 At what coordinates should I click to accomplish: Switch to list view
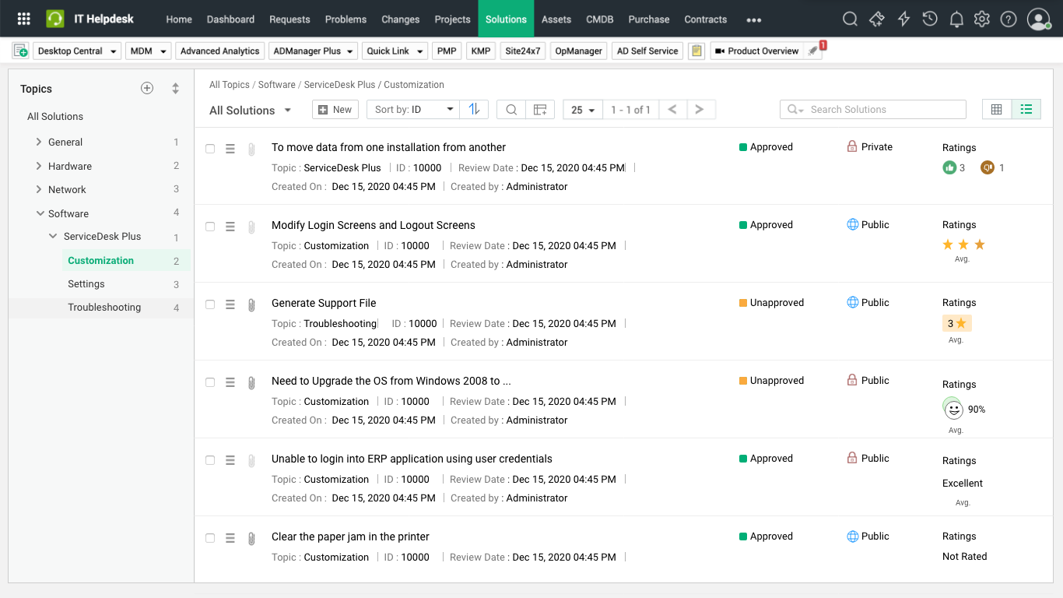[x=1026, y=110]
